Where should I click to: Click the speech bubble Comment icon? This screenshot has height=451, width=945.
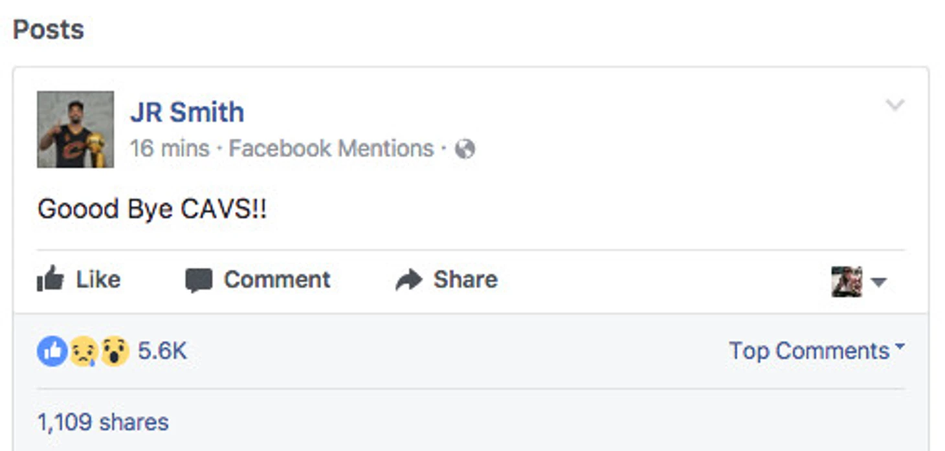point(198,281)
